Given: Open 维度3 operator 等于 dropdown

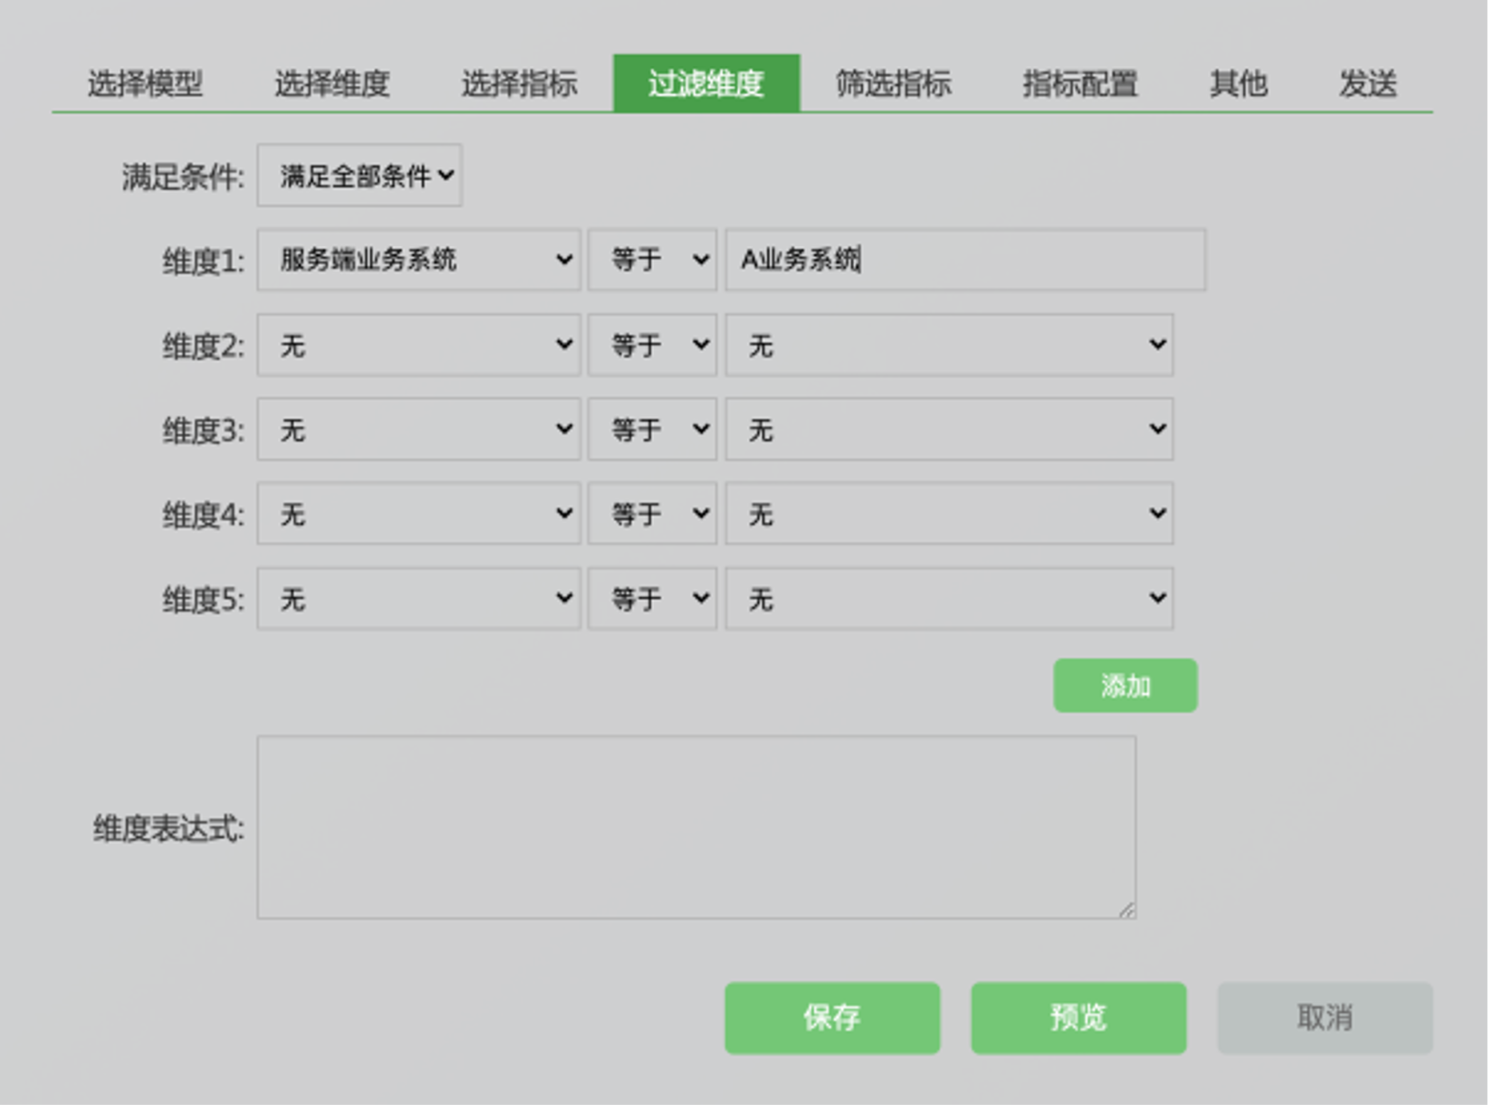Looking at the screenshot, I should point(652,430).
